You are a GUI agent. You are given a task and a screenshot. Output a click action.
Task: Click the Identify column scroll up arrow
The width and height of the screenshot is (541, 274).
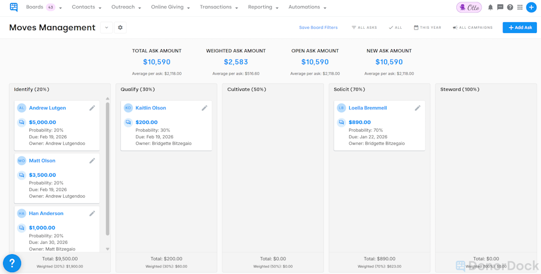tap(108, 99)
